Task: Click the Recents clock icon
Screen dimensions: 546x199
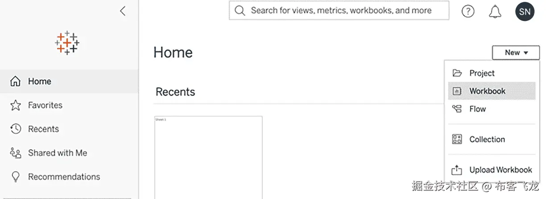Action: (x=16, y=129)
